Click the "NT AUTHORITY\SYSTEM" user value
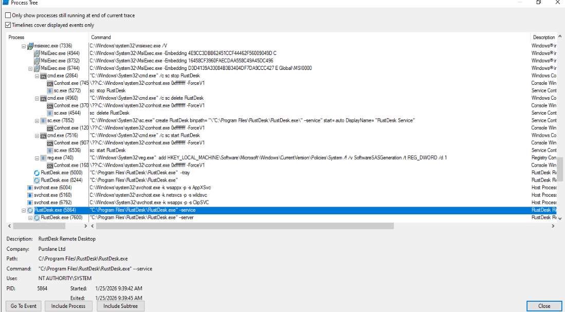 [65, 278]
